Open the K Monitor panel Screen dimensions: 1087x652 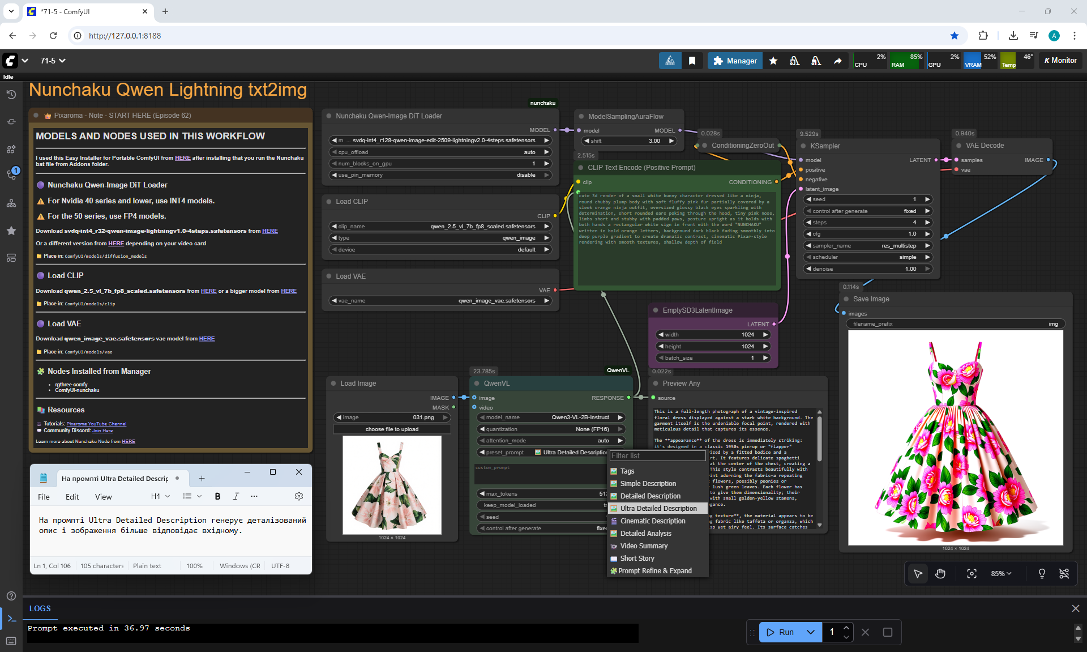pos(1060,61)
